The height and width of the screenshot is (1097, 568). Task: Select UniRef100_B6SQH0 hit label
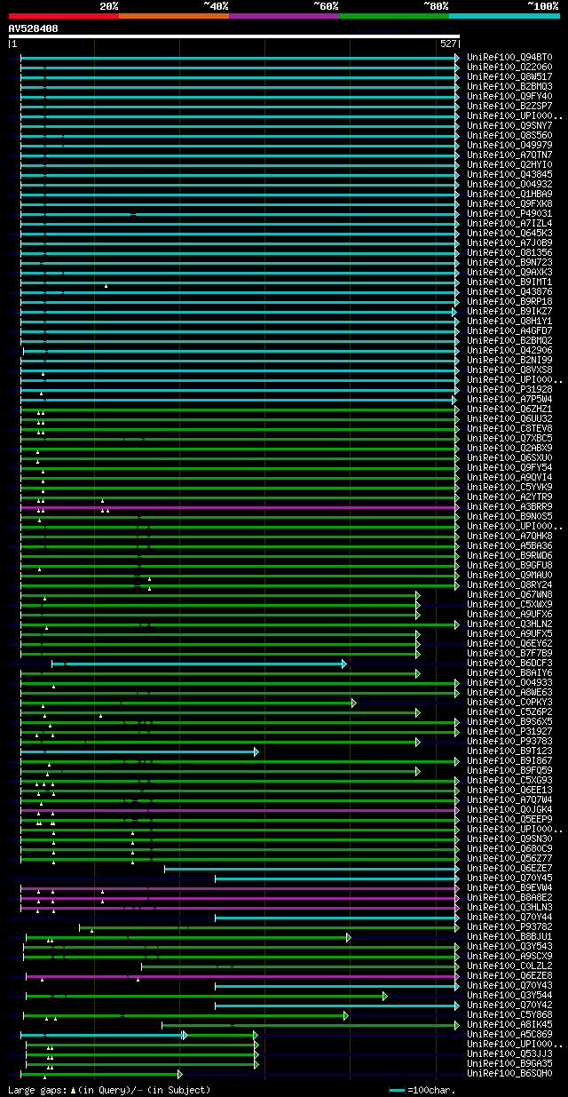coord(510,1073)
